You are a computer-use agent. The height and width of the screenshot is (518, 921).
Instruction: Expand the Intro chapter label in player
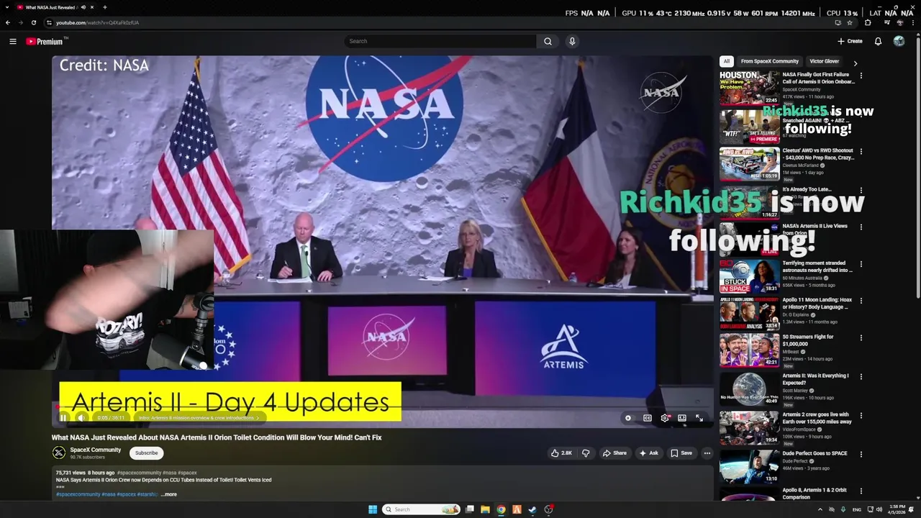pos(199,417)
